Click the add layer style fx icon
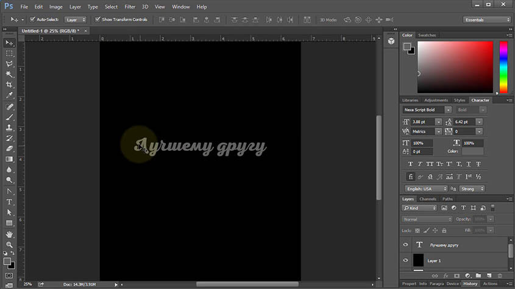The image size is (515, 289). tap(446, 276)
